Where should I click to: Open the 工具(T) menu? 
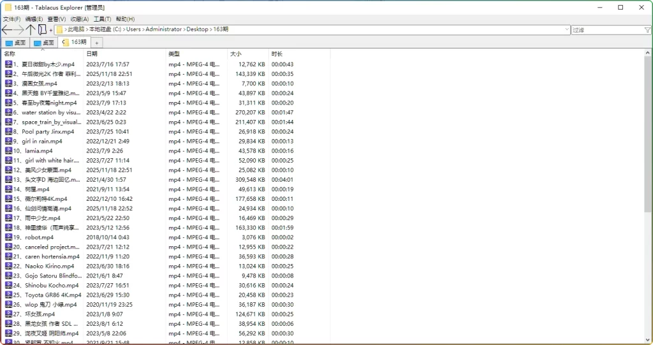pos(102,19)
